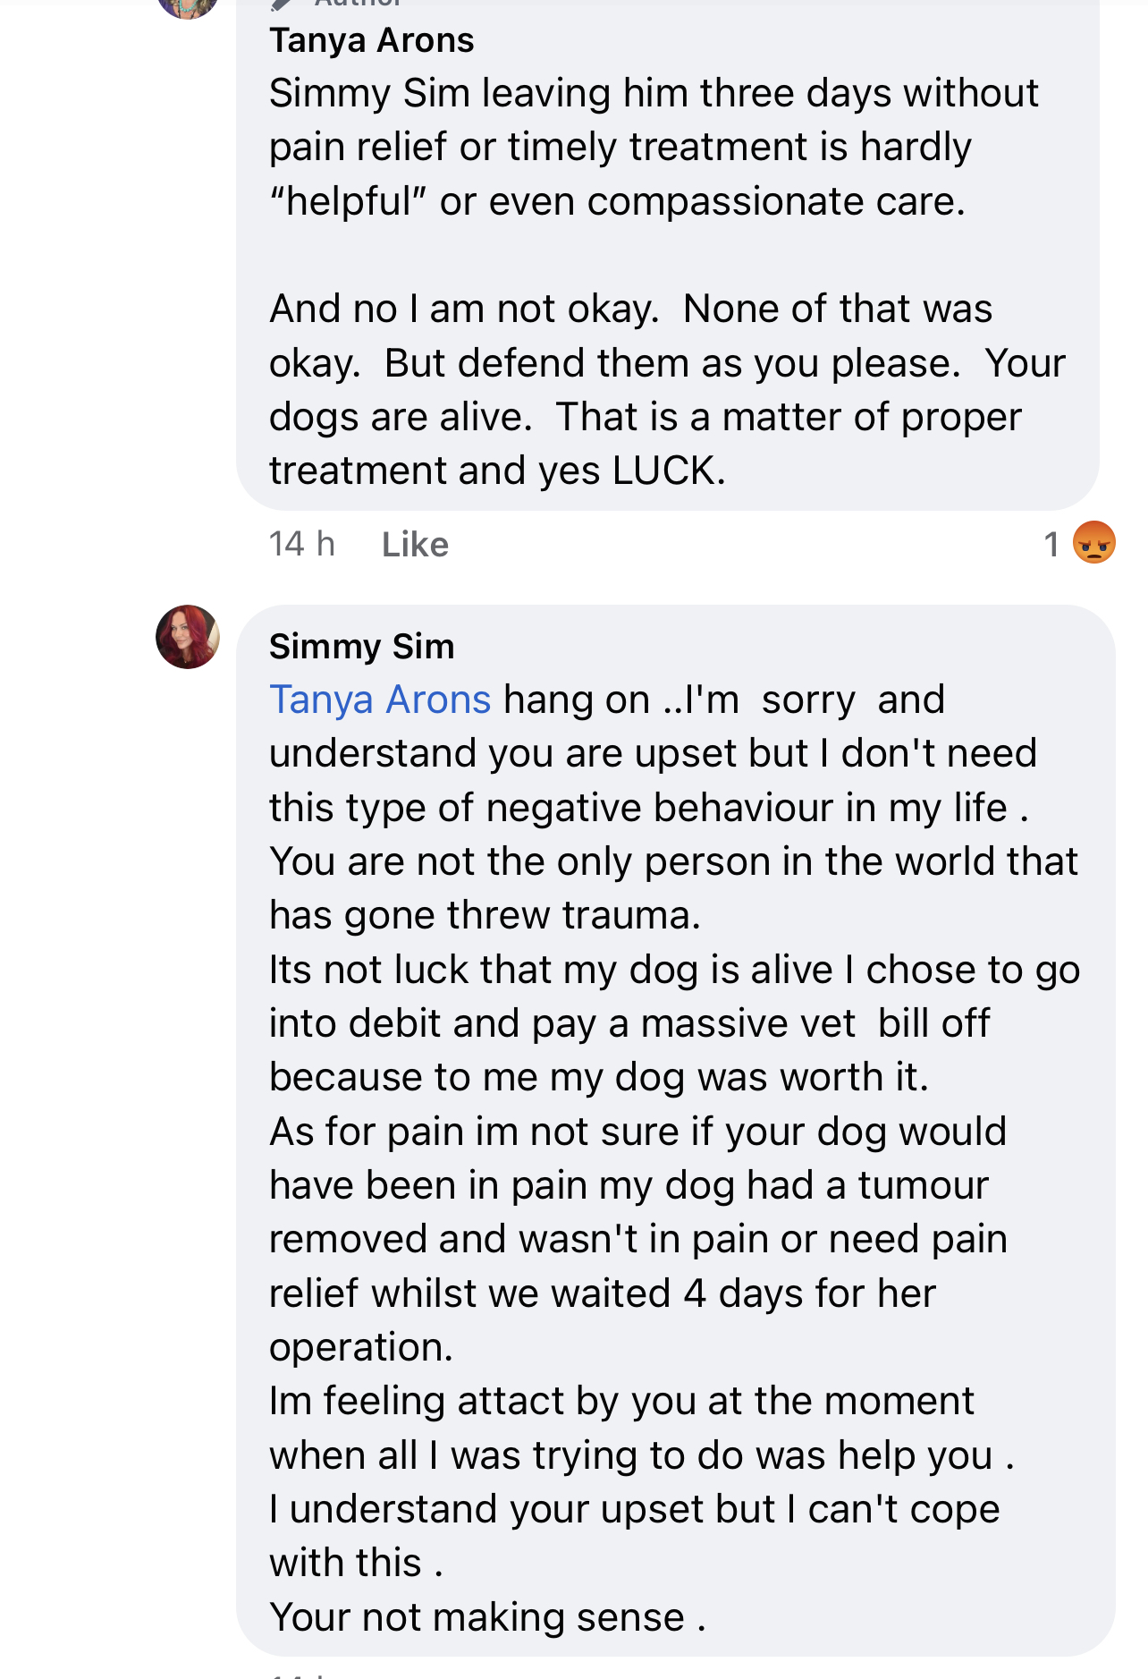Open the 14 h timestamp link
This screenshot has width=1148, height=1679.
(x=302, y=544)
